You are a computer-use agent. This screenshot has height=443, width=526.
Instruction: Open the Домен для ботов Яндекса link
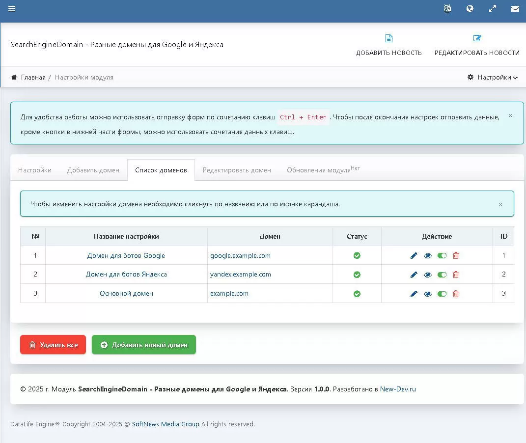tap(126, 275)
